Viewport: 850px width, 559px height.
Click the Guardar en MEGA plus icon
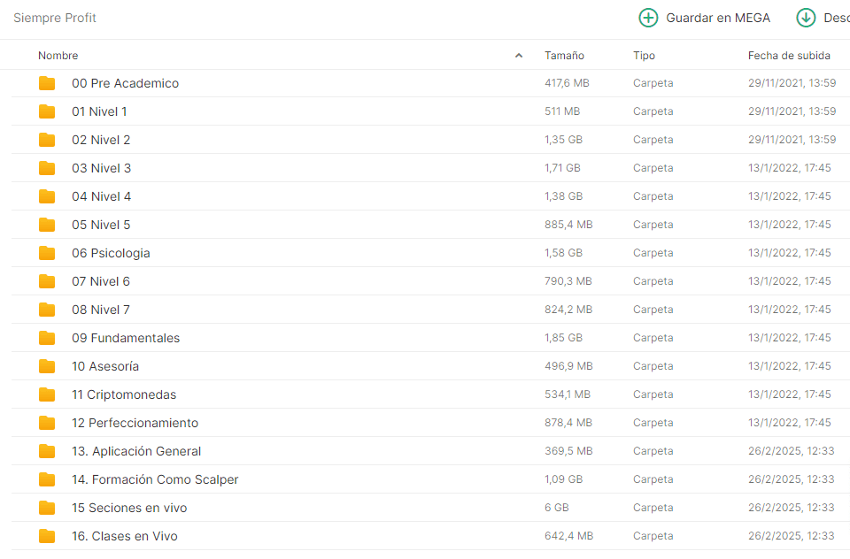[x=648, y=18]
